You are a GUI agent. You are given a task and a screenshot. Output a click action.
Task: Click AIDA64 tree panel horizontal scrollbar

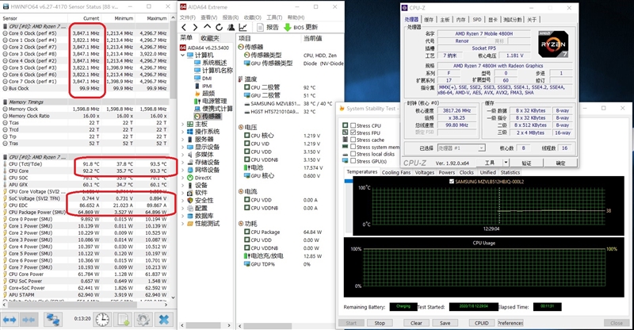click(206, 325)
